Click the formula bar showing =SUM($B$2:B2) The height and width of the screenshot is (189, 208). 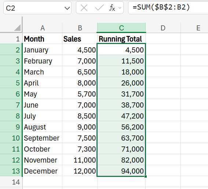pyautogui.click(x=168, y=7)
